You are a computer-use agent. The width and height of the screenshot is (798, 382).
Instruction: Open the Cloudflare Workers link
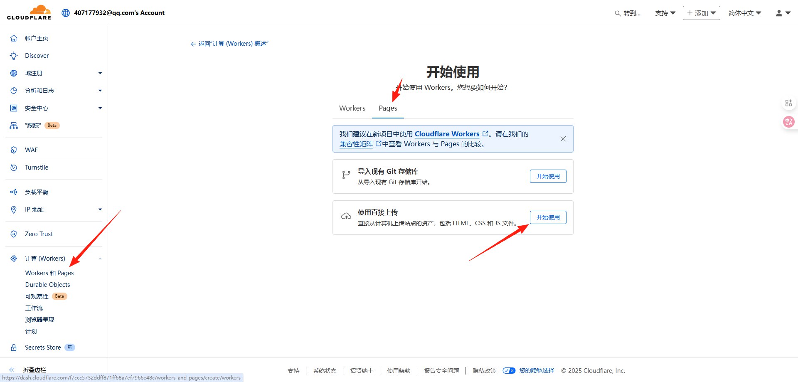coord(447,134)
